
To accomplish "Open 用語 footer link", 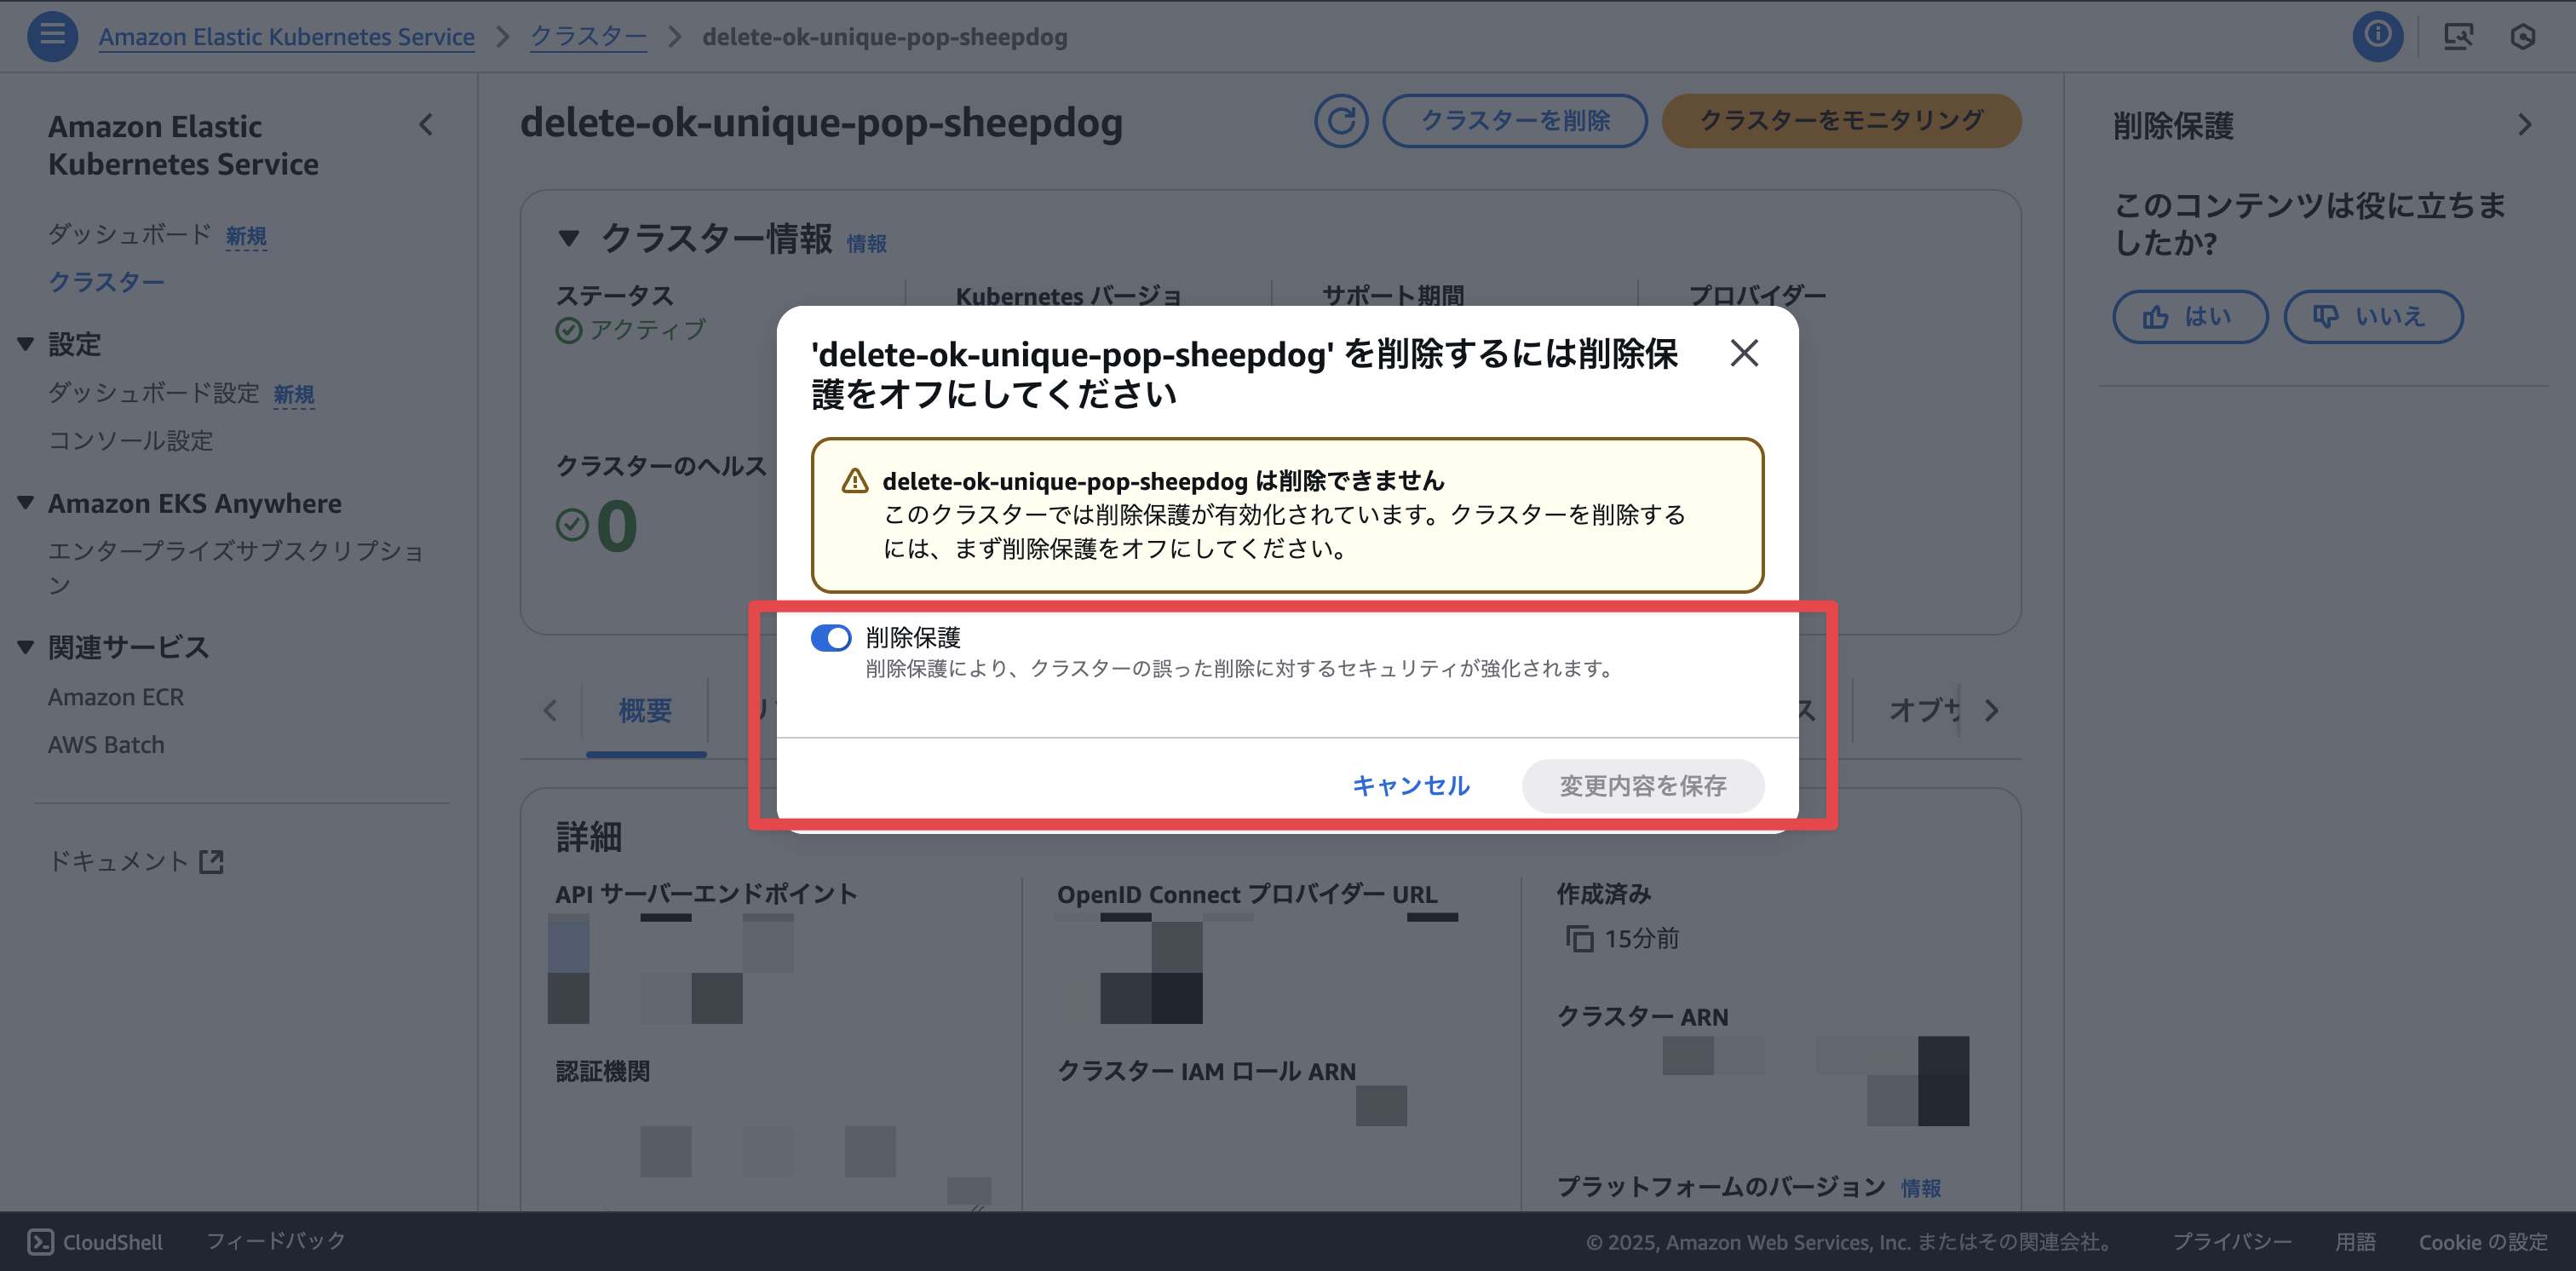I will click(x=2355, y=1242).
